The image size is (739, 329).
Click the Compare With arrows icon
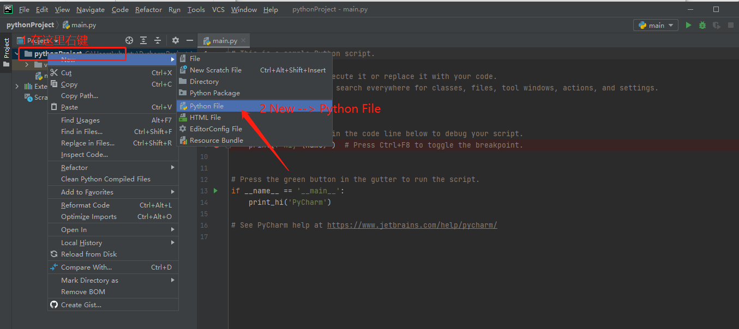click(54, 267)
